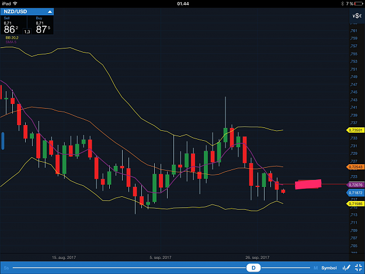The height and width of the screenshot is (274, 365).
Task: Click the D handle on timeframe slider
Action: pos(253,268)
